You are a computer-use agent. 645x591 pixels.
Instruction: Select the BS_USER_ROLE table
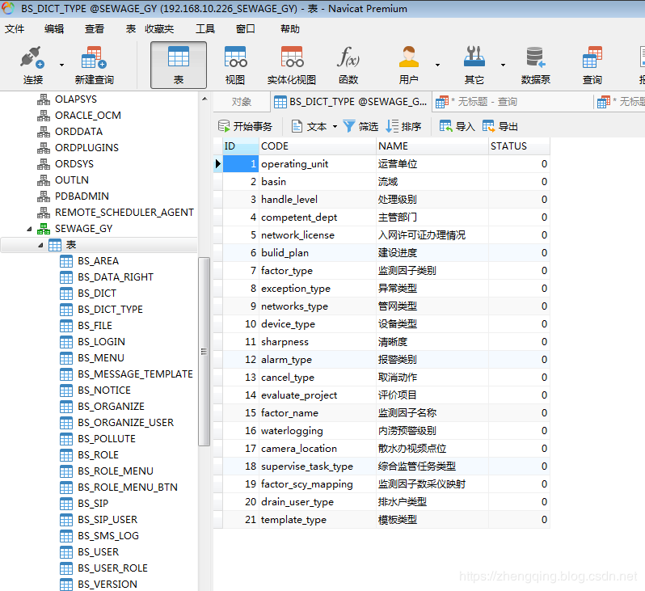point(112,568)
